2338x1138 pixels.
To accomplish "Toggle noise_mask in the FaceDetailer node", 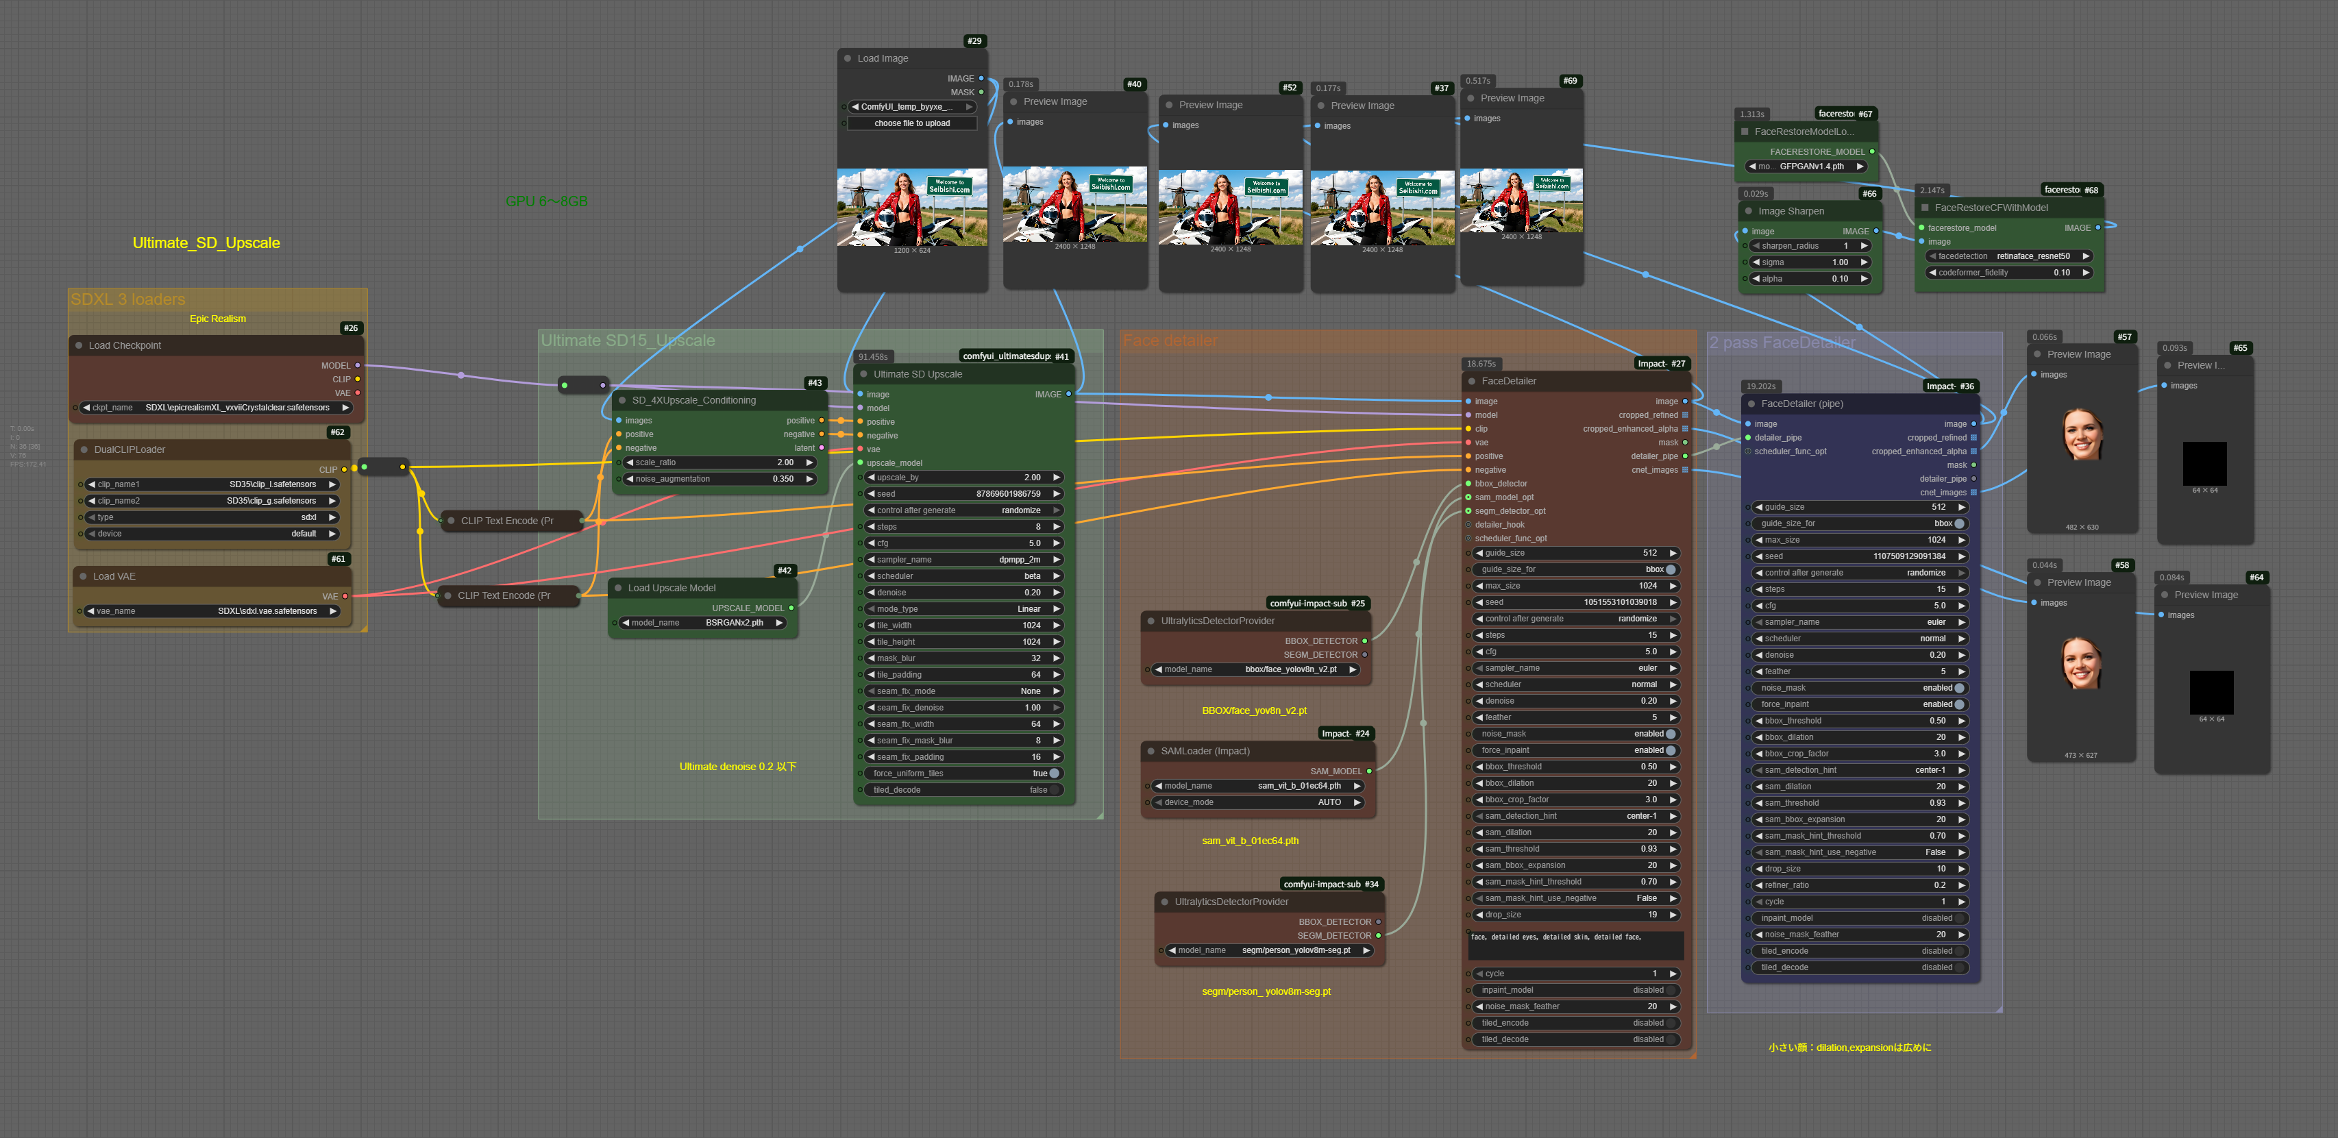I will [x=1670, y=734].
